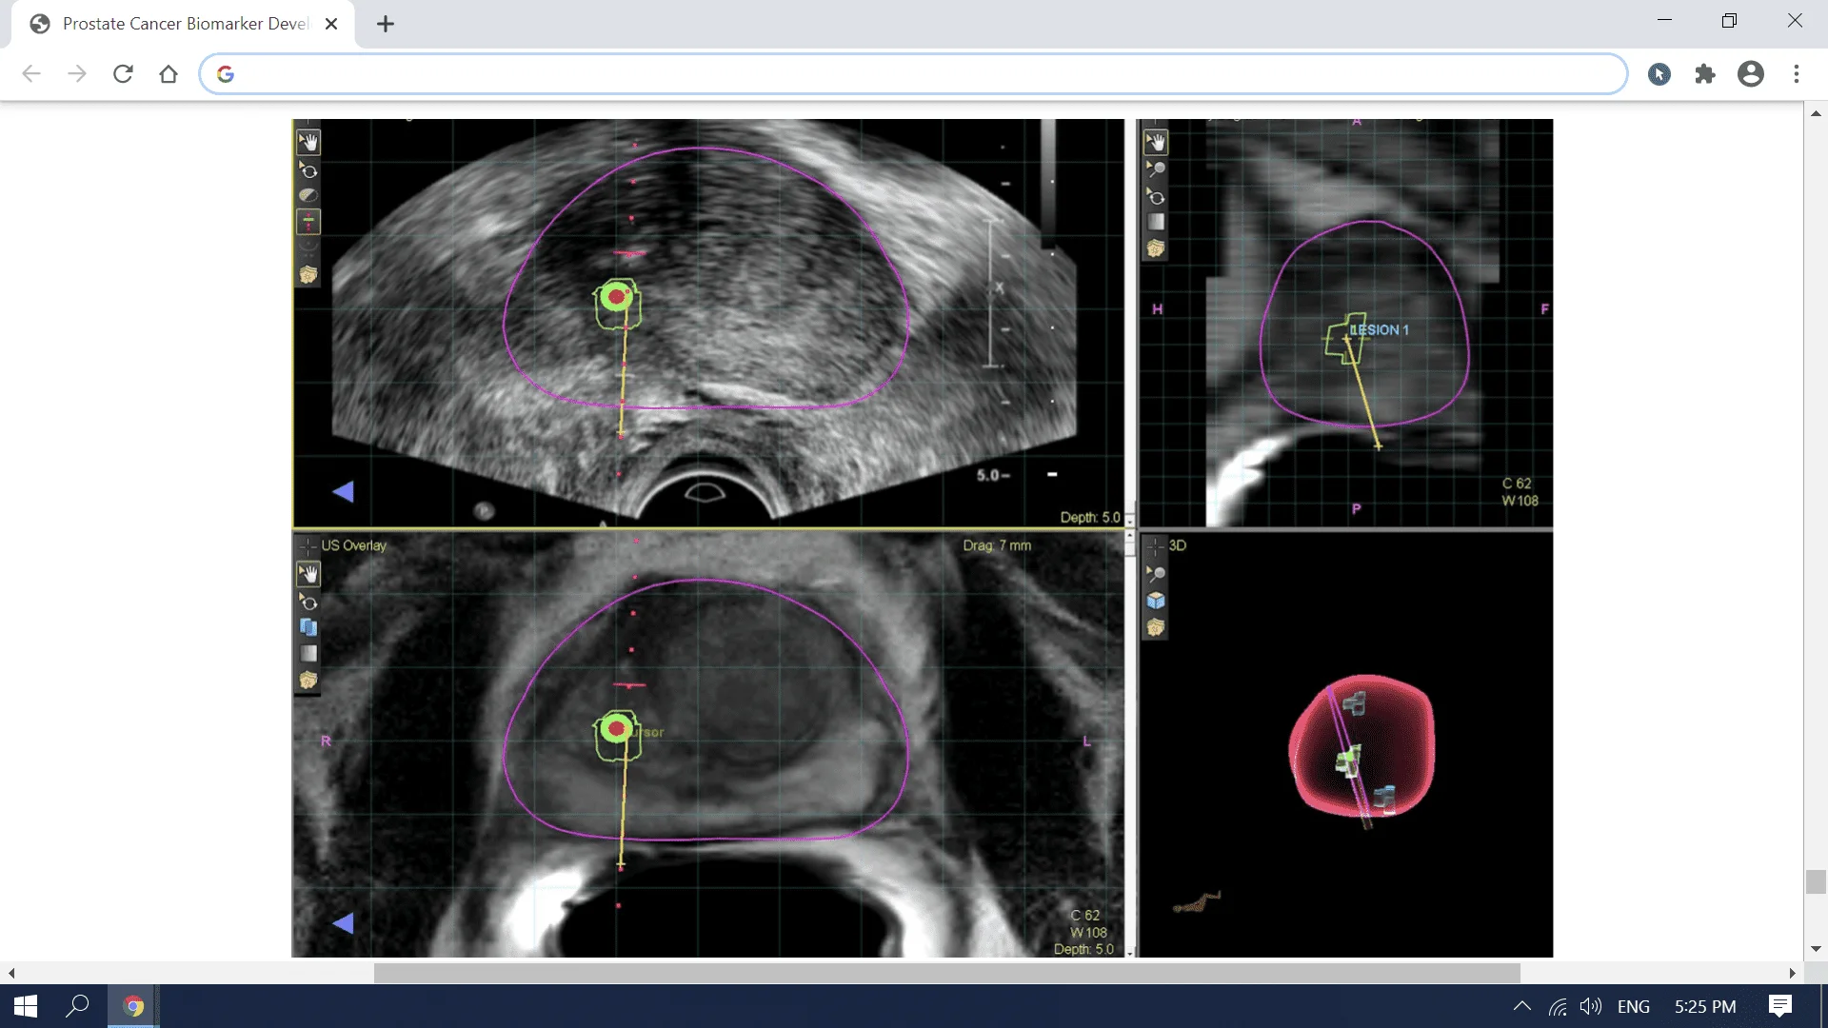Select the rotate tool in ultrasound view
The height and width of the screenshot is (1028, 1828).
308,170
